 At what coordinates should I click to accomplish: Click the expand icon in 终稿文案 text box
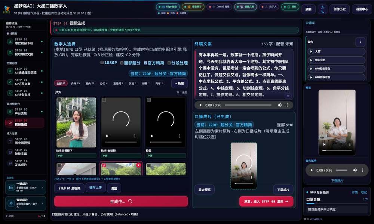(x=288, y=96)
